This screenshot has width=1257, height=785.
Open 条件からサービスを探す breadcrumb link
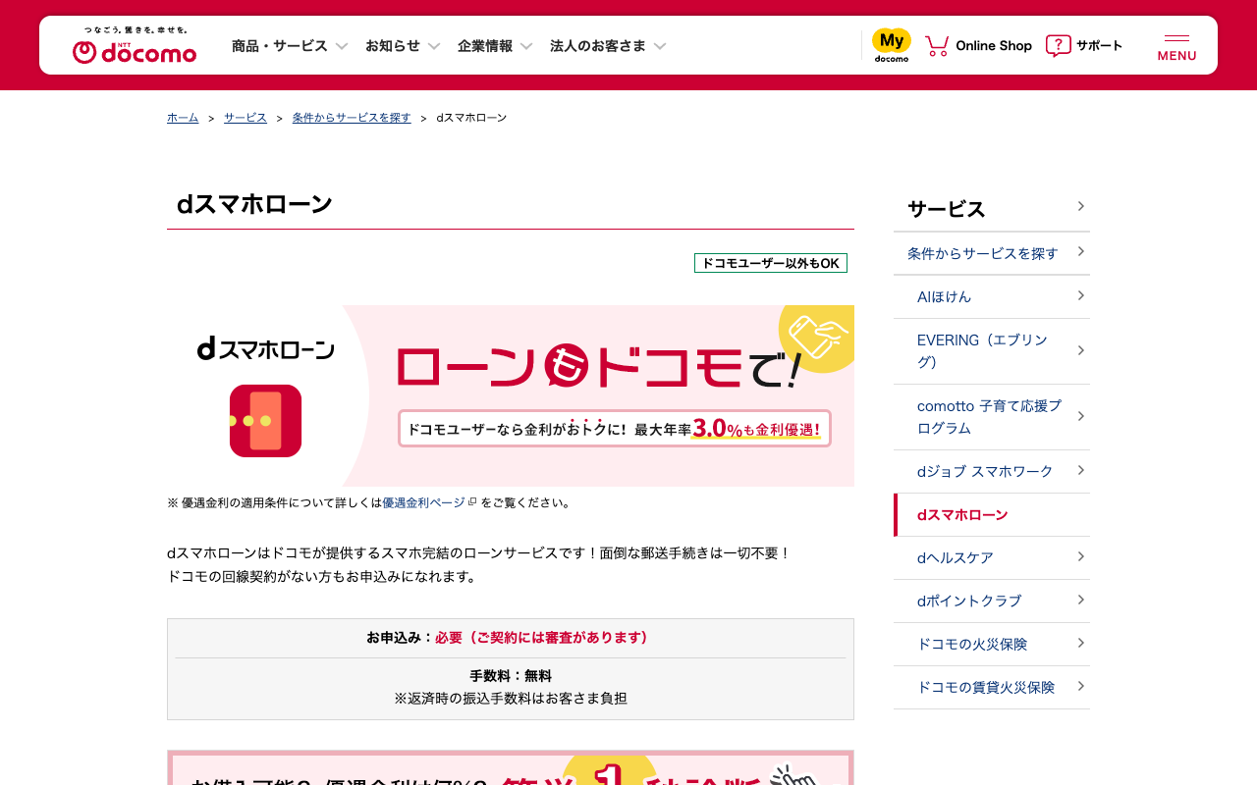[352, 118]
